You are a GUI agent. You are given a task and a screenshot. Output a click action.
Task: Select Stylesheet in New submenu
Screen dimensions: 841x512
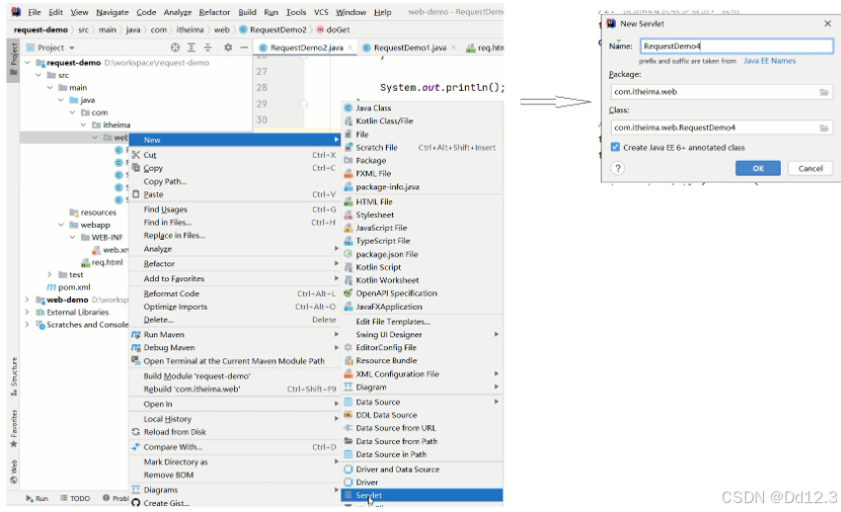click(422, 215)
